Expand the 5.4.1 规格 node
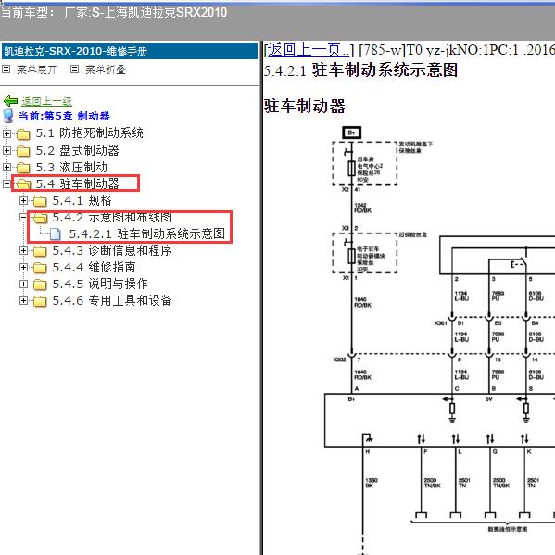 pos(23,201)
